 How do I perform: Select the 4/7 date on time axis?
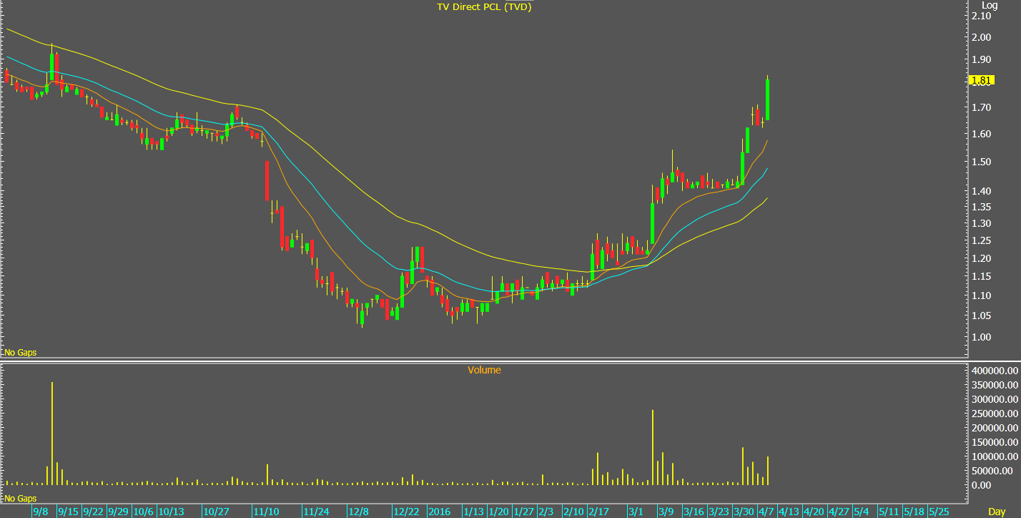(x=766, y=512)
